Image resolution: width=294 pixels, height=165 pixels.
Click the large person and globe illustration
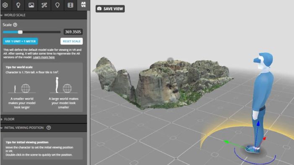pyautogui.click(x=63, y=85)
